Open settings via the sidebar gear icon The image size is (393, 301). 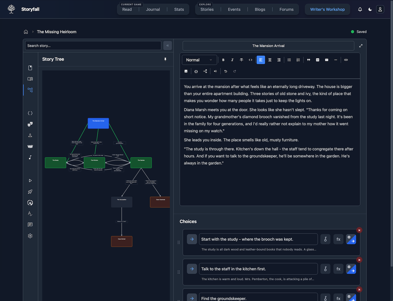[x=30, y=236]
